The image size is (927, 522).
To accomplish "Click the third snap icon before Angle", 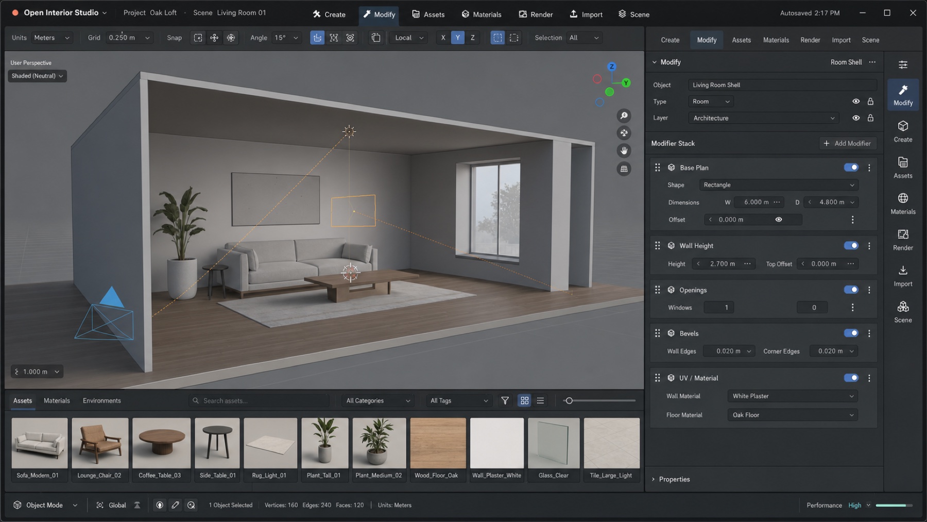I will point(231,38).
